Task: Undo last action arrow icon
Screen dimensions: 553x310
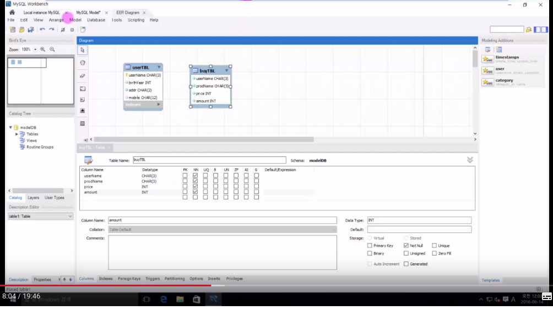Action: pos(42,30)
